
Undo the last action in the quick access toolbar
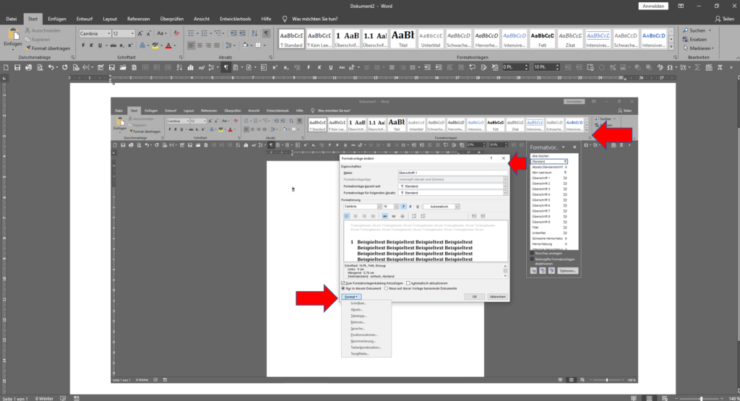pos(51,67)
